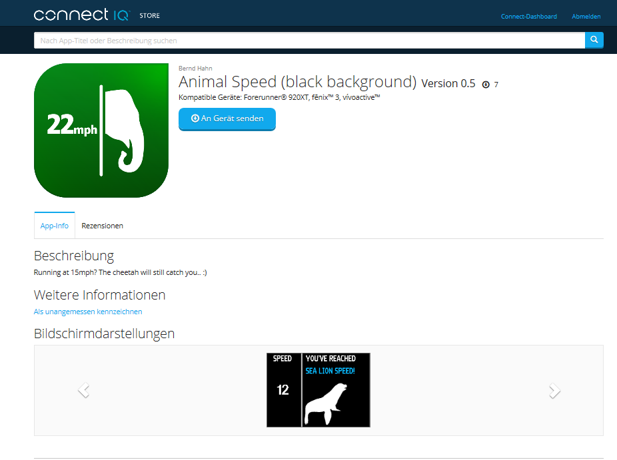Image resolution: width=617 pixels, height=460 pixels.
Task: Open the STORE label next to logo
Action: (149, 16)
